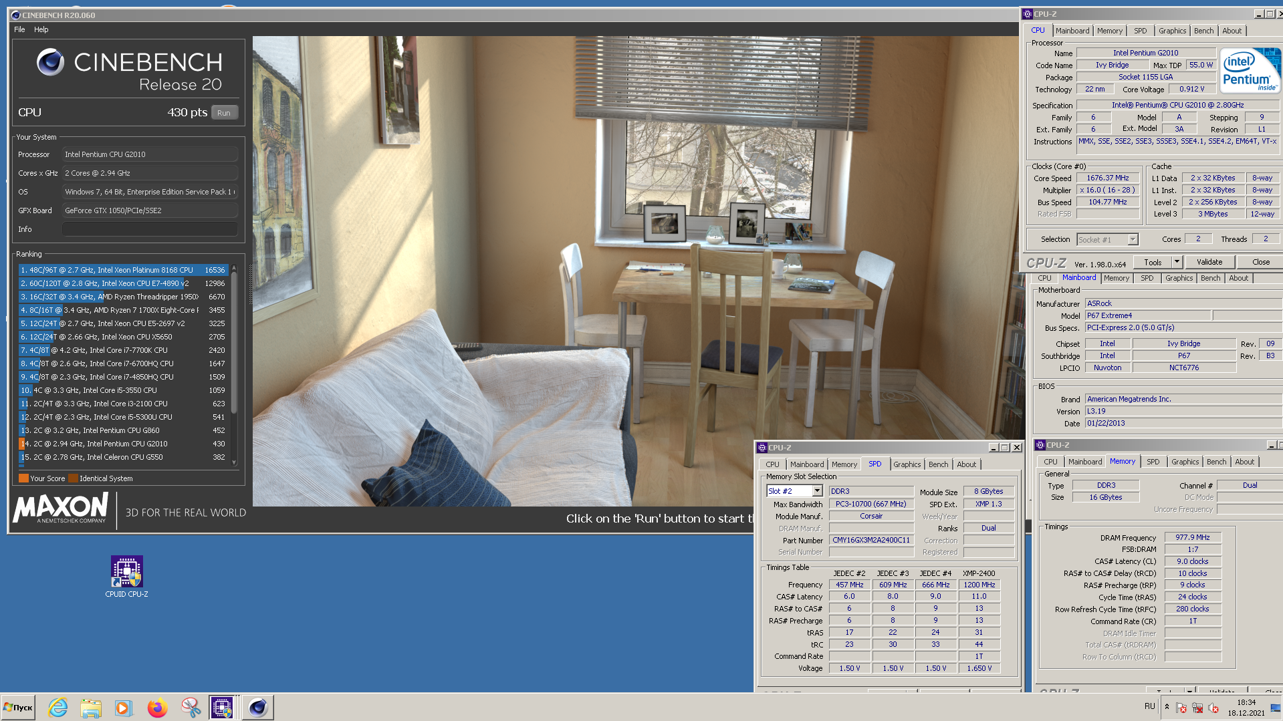
Task: Show hidden system tray icons
Action: (x=1167, y=707)
